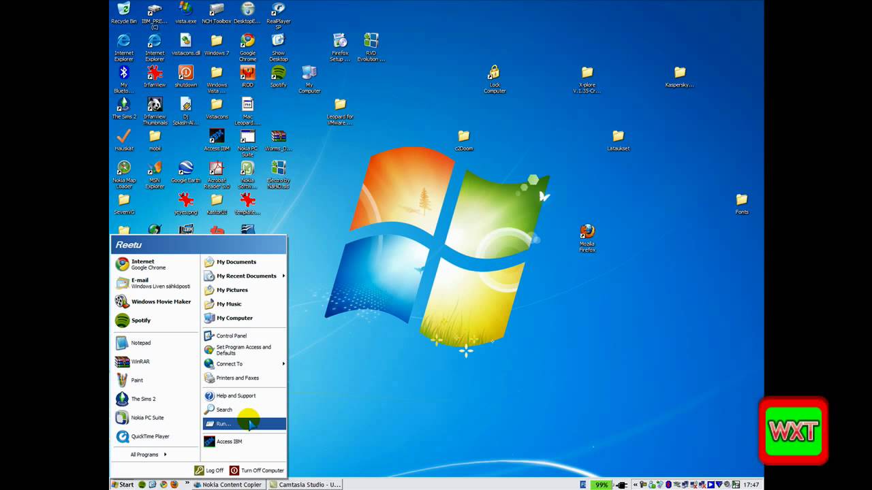Screen dimensions: 872x490
Task: Click the Start button on taskbar
Action: click(123, 485)
